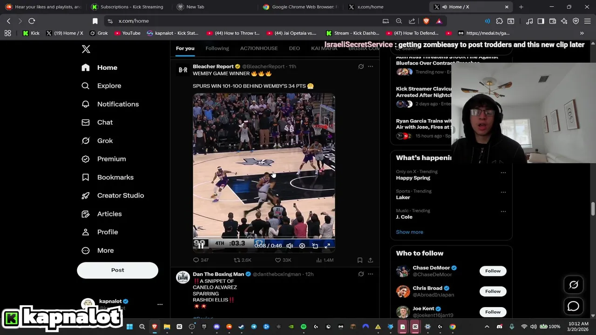View analytics for the 1.4M views post

(325, 260)
